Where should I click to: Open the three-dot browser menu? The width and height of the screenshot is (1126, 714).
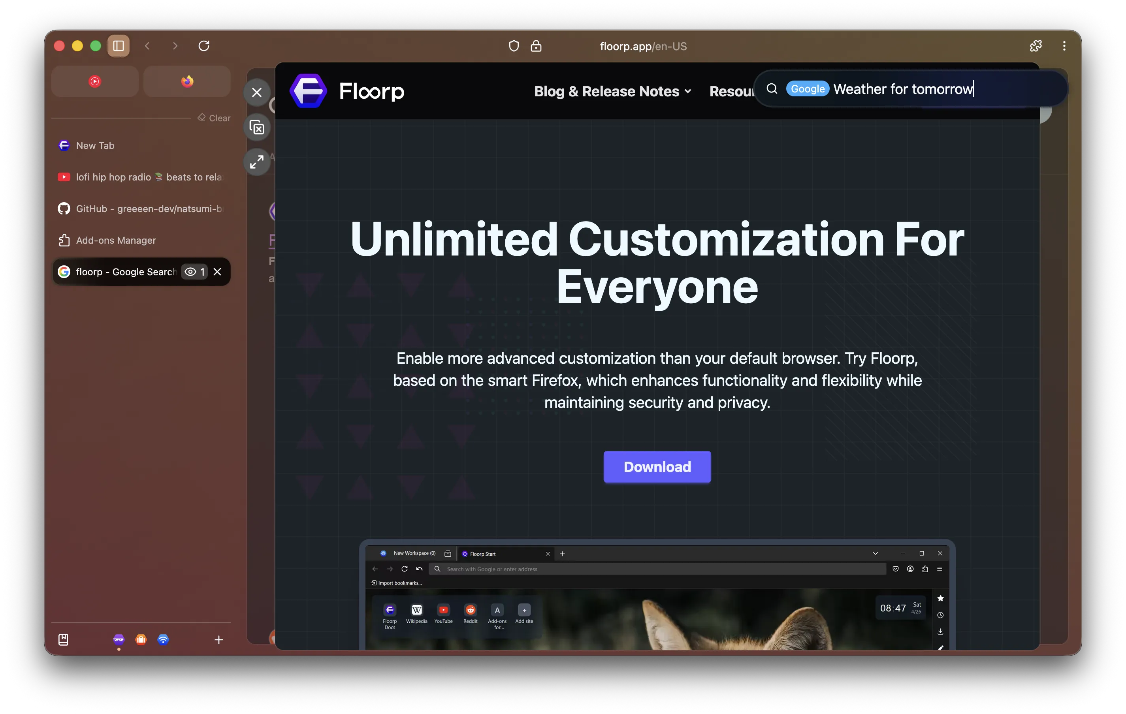coord(1064,46)
